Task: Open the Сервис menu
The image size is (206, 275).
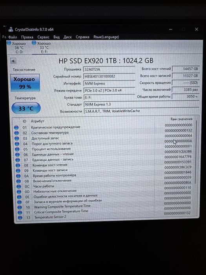Action: pos(43,37)
